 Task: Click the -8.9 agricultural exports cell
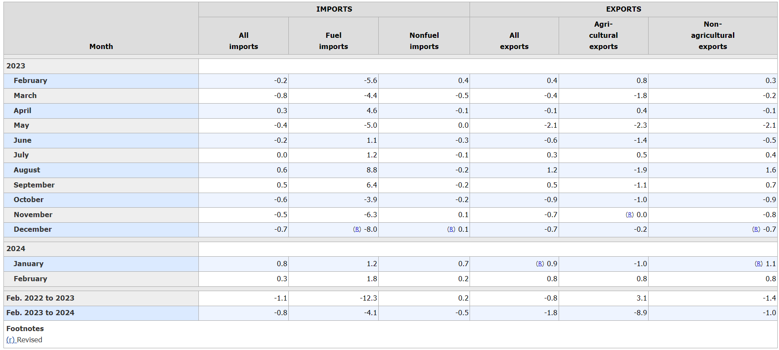640,313
